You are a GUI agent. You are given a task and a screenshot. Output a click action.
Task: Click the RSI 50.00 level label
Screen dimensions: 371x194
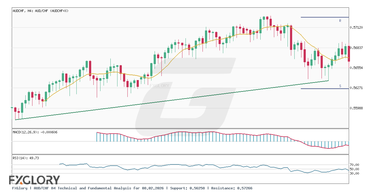pos(355,169)
